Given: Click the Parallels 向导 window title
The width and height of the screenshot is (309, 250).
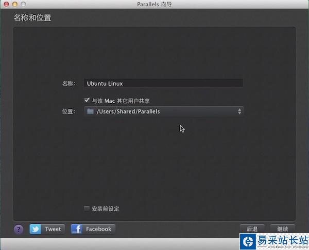Looking at the screenshot, I should click(x=154, y=4).
